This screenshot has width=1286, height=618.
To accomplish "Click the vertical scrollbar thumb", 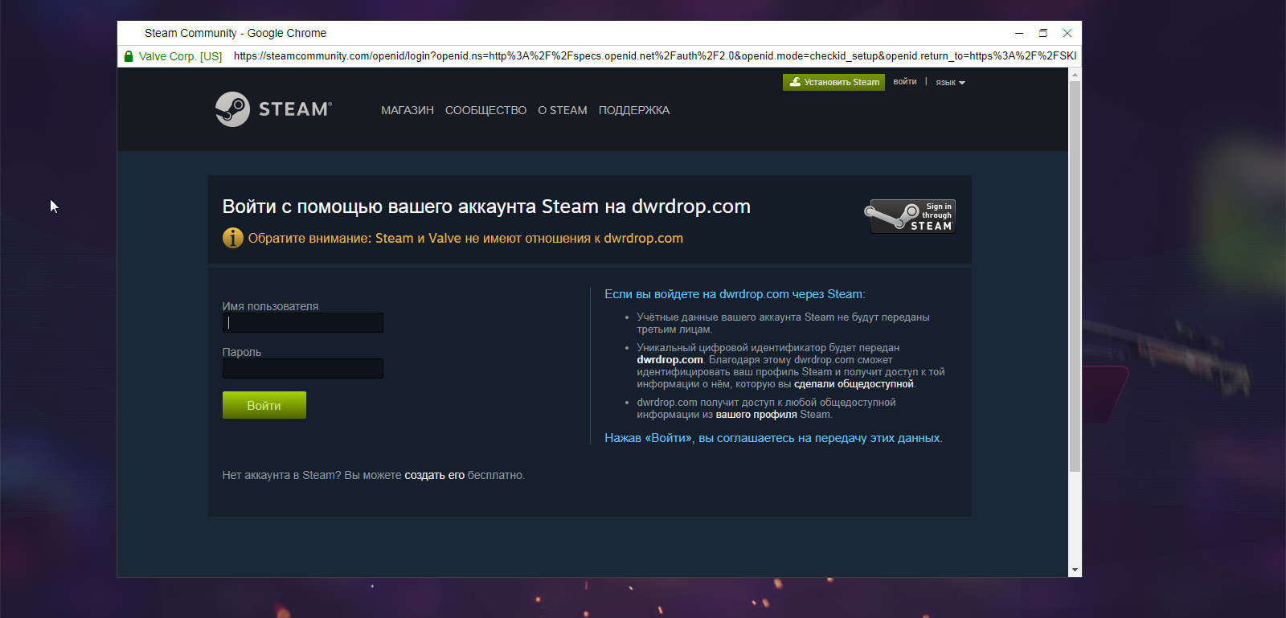I will pyautogui.click(x=1075, y=276).
